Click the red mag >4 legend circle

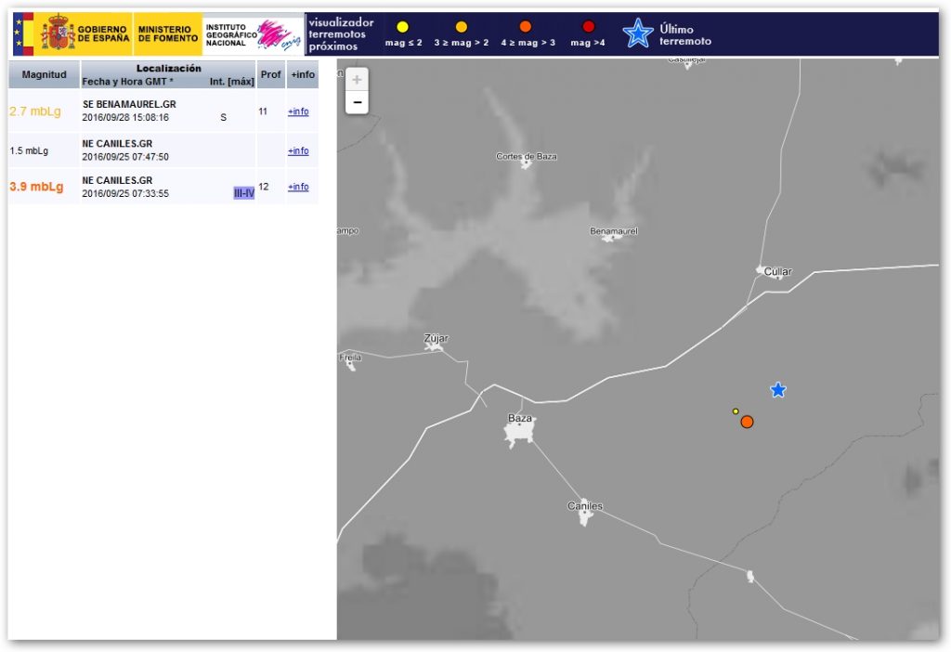tap(588, 27)
